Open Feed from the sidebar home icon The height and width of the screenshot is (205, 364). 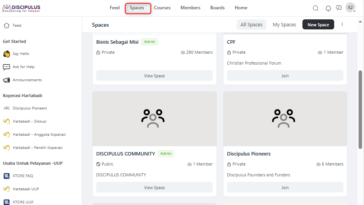click(x=6, y=26)
